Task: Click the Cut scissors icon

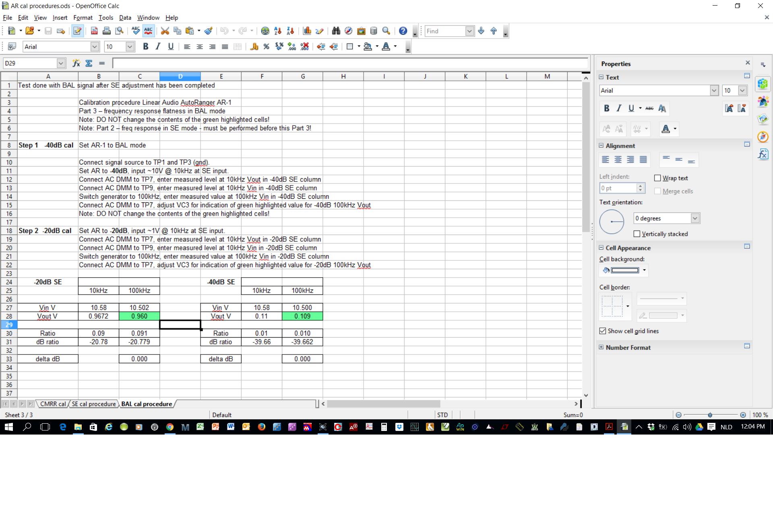Action: [x=165, y=31]
